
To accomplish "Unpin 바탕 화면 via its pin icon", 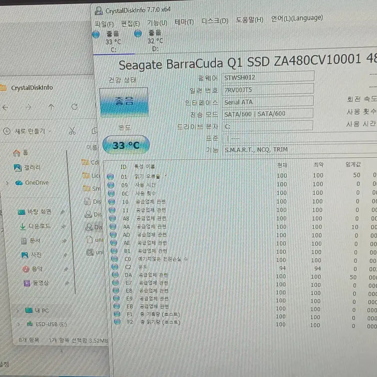I will [62, 212].
